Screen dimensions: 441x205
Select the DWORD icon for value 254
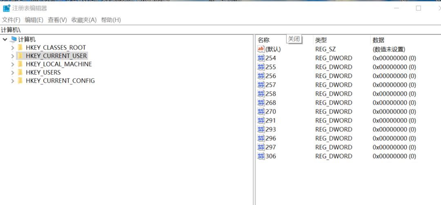(261, 58)
